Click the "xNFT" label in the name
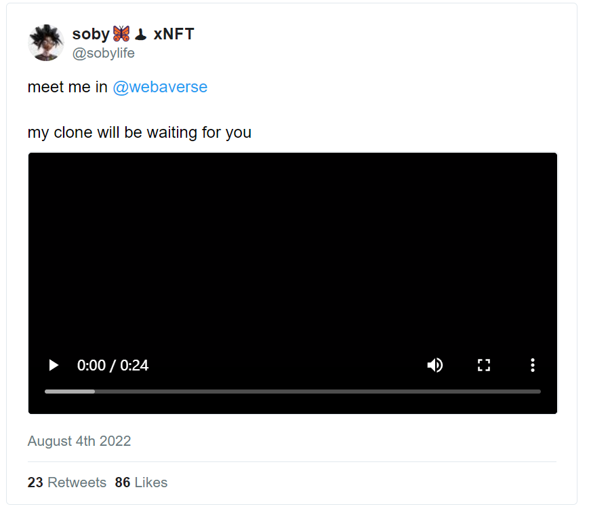 [x=174, y=34]
